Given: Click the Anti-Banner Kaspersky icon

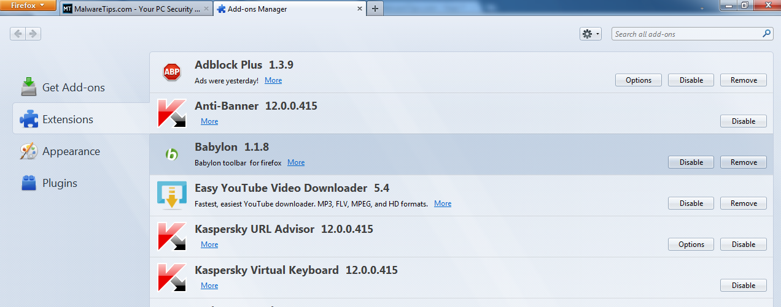Looking at the screenshot, I should click(172, 113).
